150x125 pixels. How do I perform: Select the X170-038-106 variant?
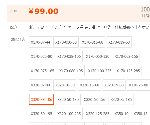point(69,56)
